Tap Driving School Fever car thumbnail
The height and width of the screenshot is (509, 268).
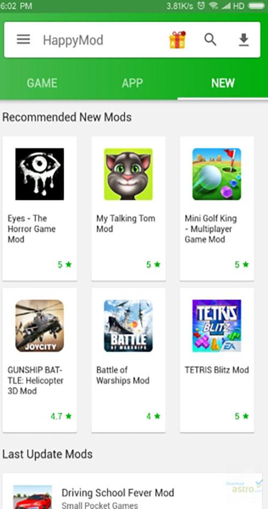tap(33, 497)
